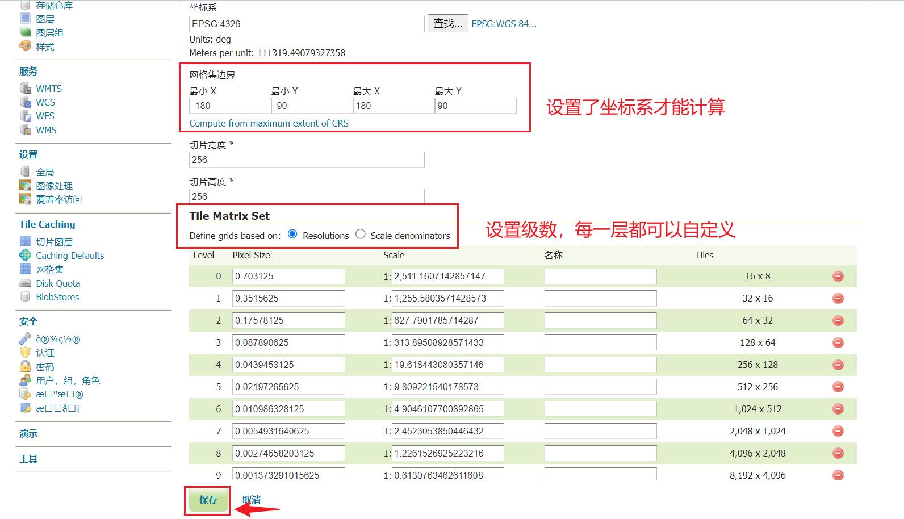The height and width of the screenshot is (519, 904).
Task: Click the WMTS service icon
Action: tap(25, 88)
